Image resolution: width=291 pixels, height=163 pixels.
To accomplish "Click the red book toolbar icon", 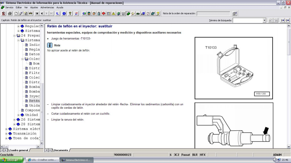I will [104, 14].
